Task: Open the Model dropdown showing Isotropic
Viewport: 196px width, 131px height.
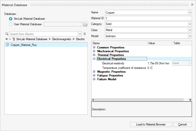Action: [190, 36]
